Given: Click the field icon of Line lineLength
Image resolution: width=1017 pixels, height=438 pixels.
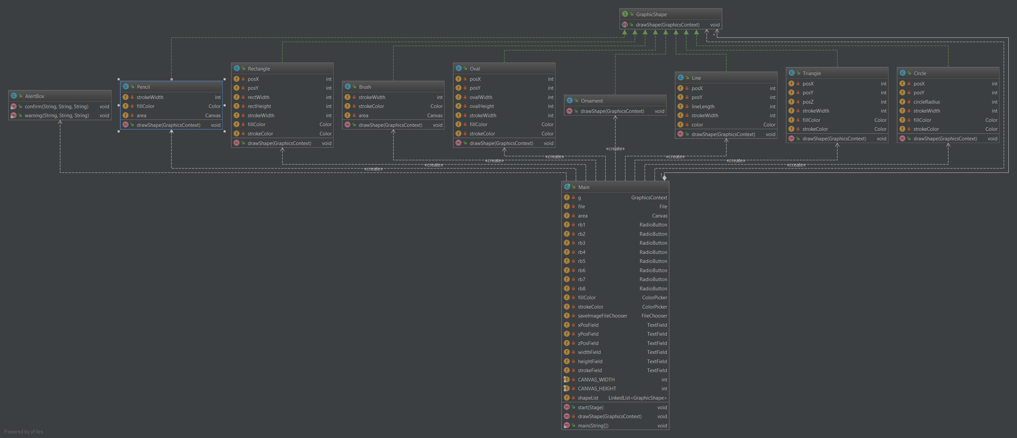Looking at the screenshot, I should click(x=680, y=107).
